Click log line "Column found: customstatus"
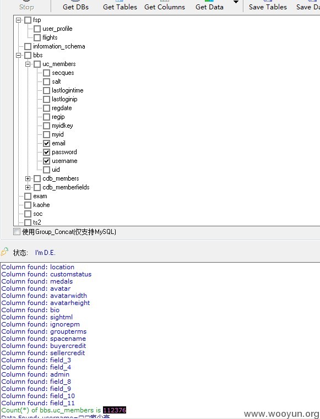This screenshot has width=320, height=419. pos(46,274)
